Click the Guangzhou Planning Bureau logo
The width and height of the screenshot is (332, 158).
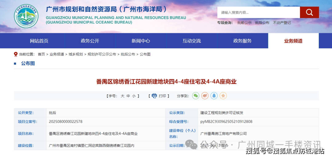tap(26, 16)
